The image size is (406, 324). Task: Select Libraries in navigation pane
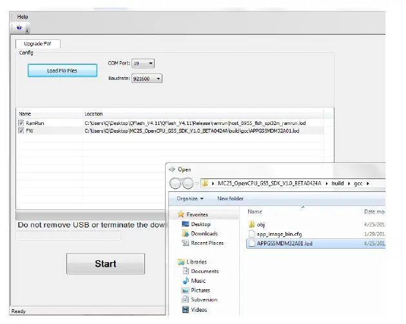point(197,262)
